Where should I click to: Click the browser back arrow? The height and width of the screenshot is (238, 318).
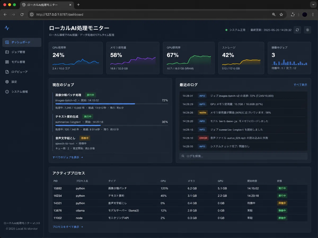5,15
